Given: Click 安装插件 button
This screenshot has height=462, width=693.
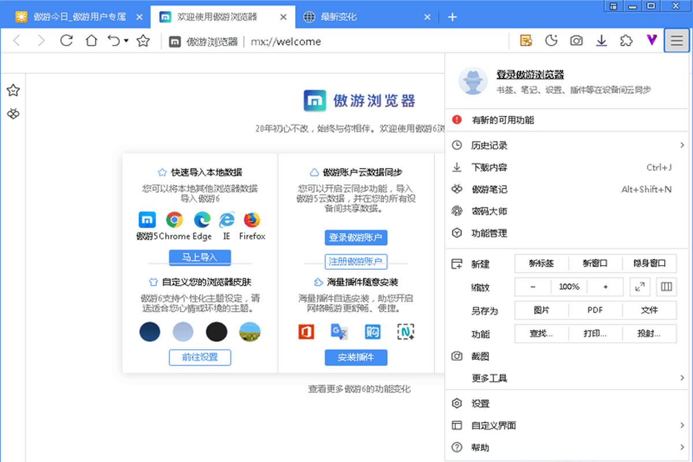Looking at the screenshot, I should coord(356,357).
